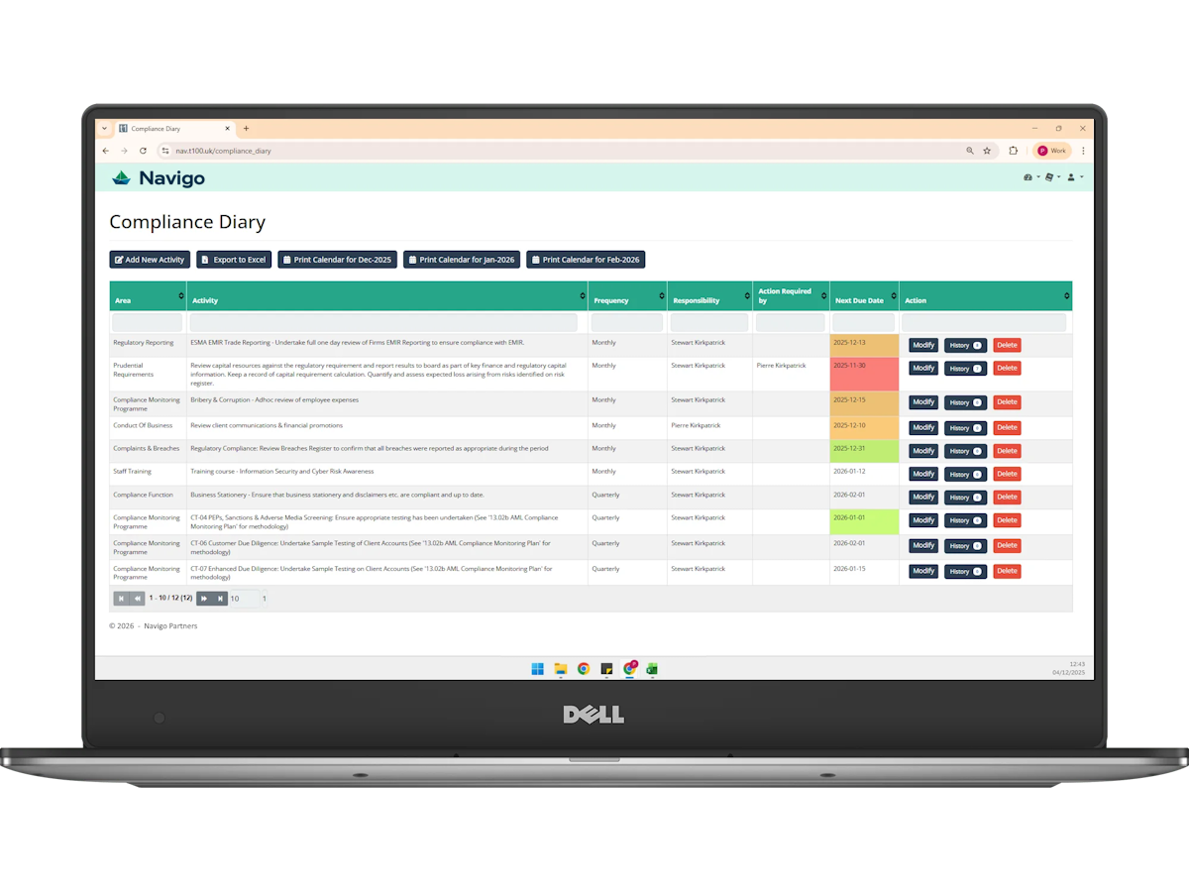Open the dashboard gauge menu in navbar
1189x892 pixels.
1030,177
